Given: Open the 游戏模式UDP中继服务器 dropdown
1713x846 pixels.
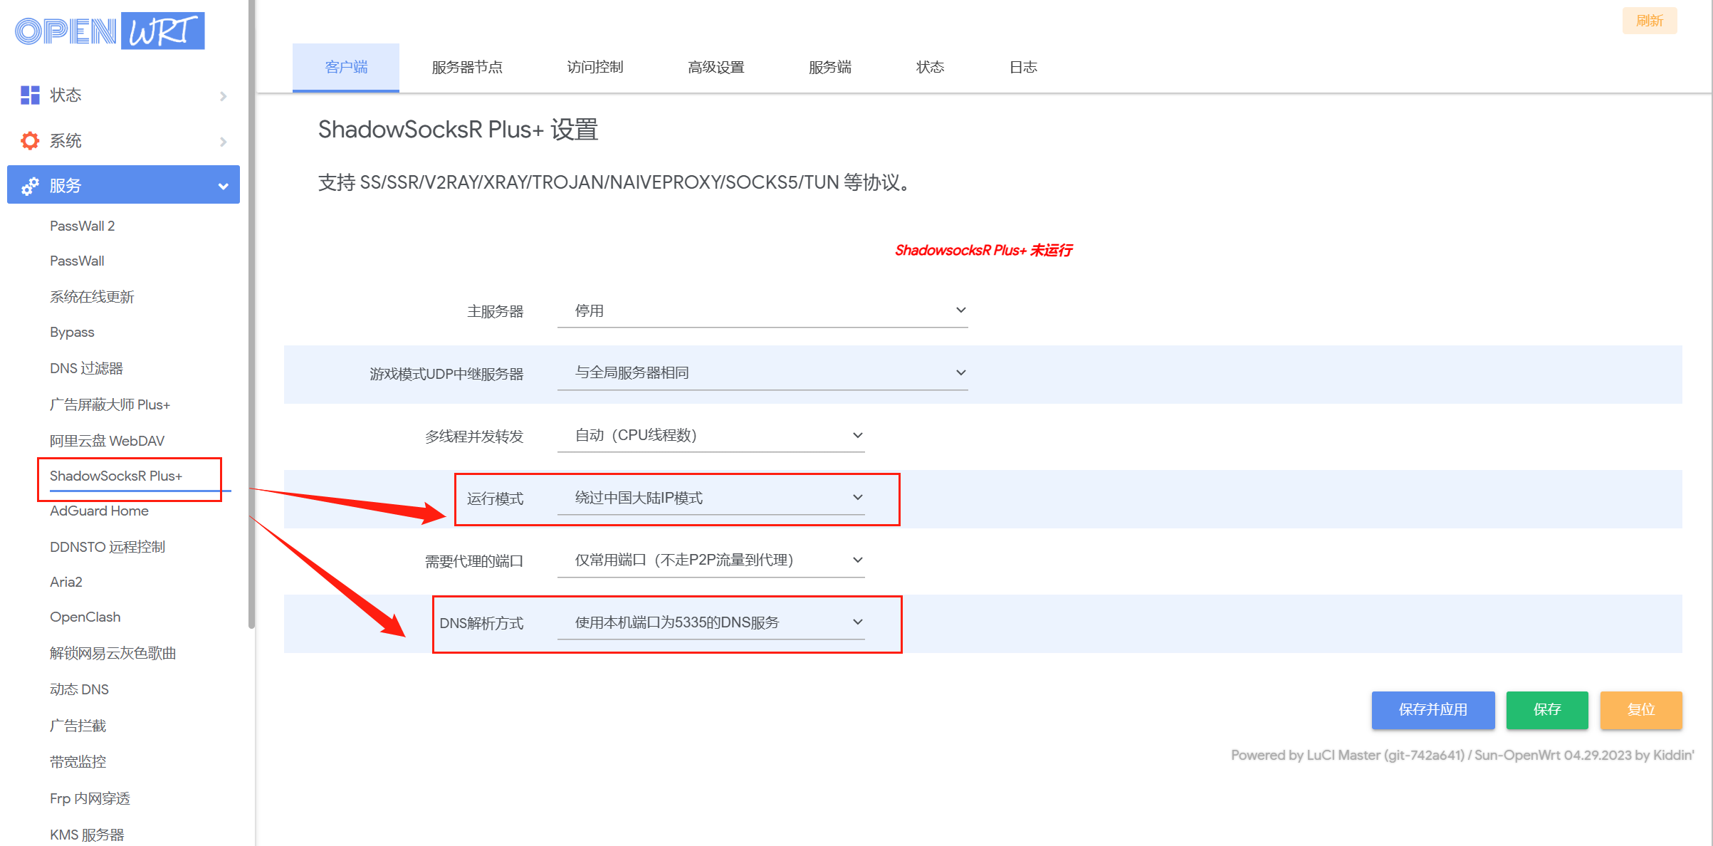Looking at the screenshot, I should click(x=762, y=372).
